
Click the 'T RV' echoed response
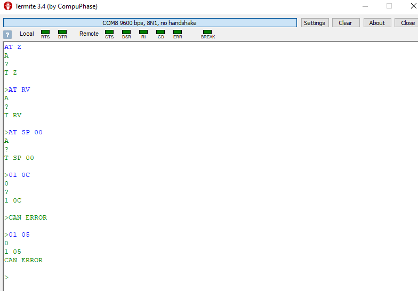coord(13,115)
